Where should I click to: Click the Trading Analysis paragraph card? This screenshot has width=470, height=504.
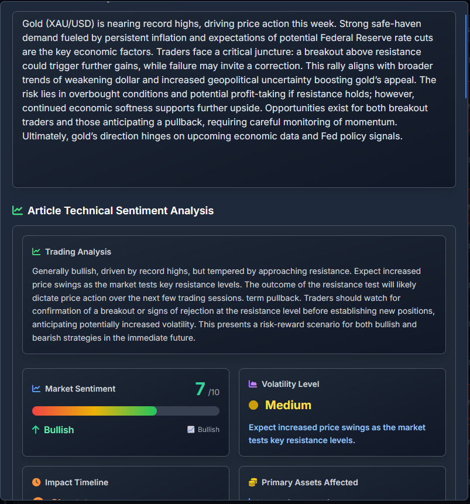(x=234, y=295)
